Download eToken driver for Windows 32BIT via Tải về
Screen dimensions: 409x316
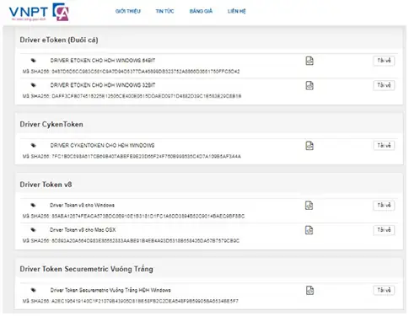(x=384, y=85)
